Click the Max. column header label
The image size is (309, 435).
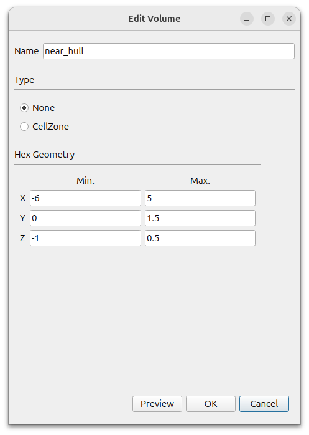pos(200,181)
